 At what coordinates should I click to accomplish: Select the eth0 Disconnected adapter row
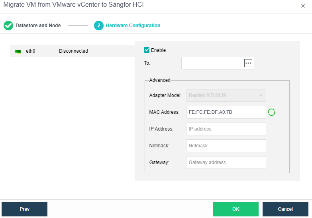[x=72, y=51]
